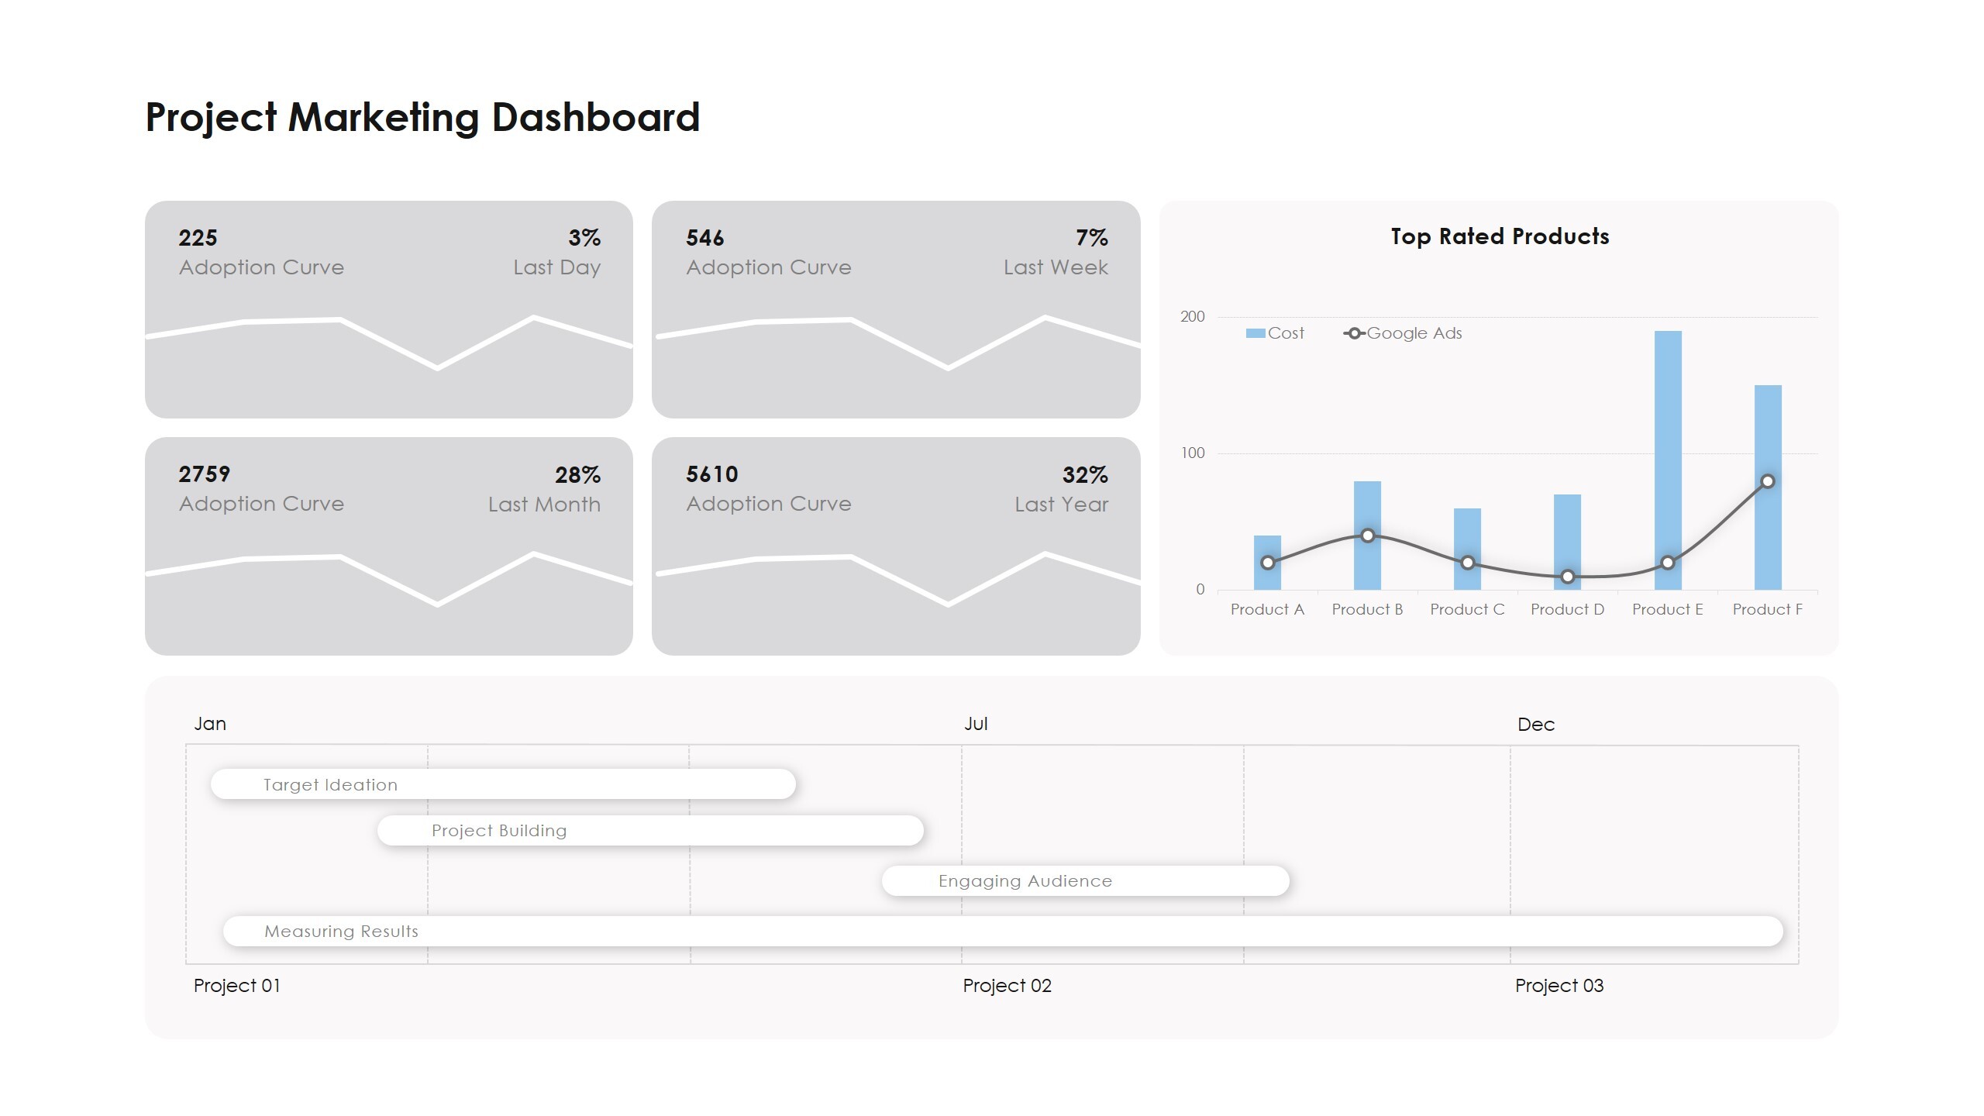Click the 3% Last Day figure

[584, 238]
